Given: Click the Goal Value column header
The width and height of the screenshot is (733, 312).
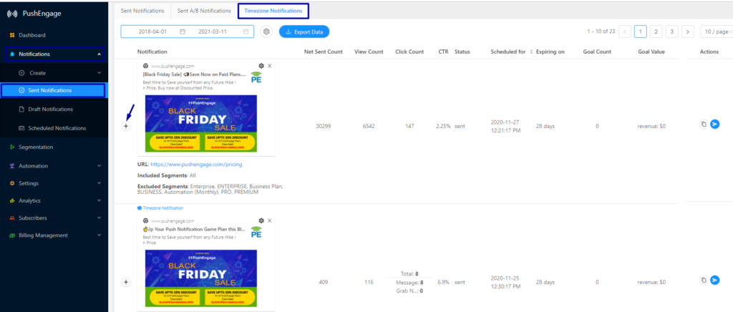Looking at the screenshot, I should coord(651,52).
